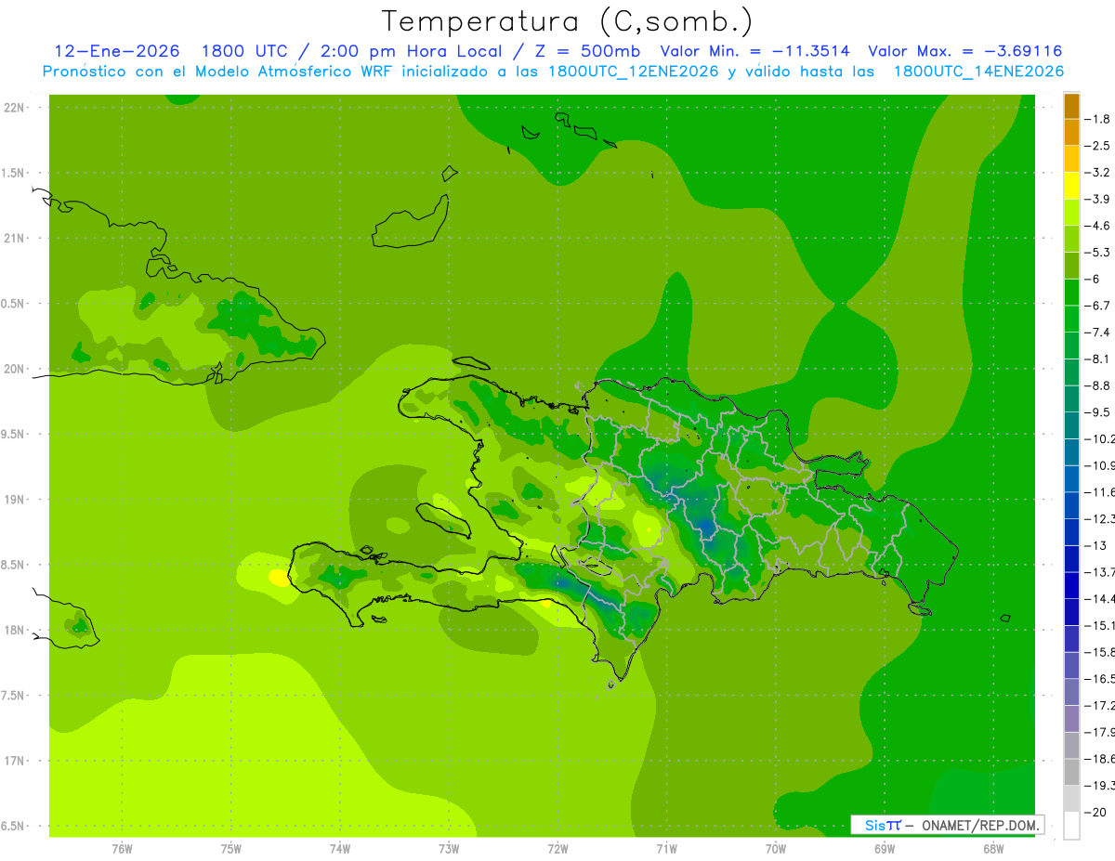Click '1800UTC_12ENE2026' in the forecast subtitle
The image size is (1115, 861).
tap(633, 72)
